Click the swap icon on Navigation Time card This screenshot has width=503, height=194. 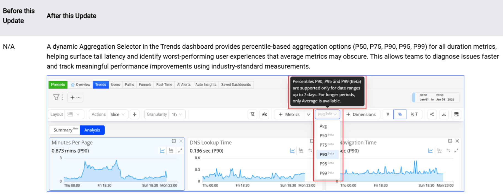[x=448, y=151]
